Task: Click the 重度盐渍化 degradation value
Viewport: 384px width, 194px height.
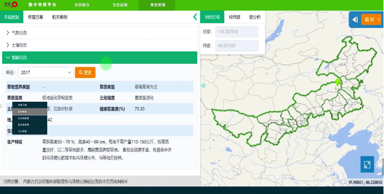Action: click(144, 98)
